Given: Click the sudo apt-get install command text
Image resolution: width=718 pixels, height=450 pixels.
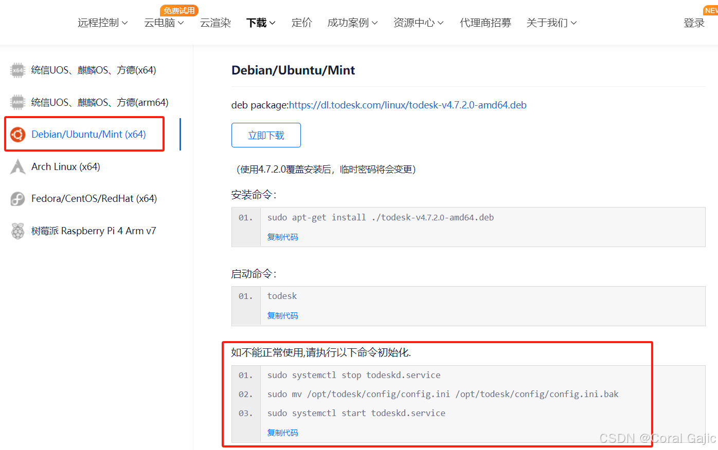Looking at the screenshot, I should point(381,217).
